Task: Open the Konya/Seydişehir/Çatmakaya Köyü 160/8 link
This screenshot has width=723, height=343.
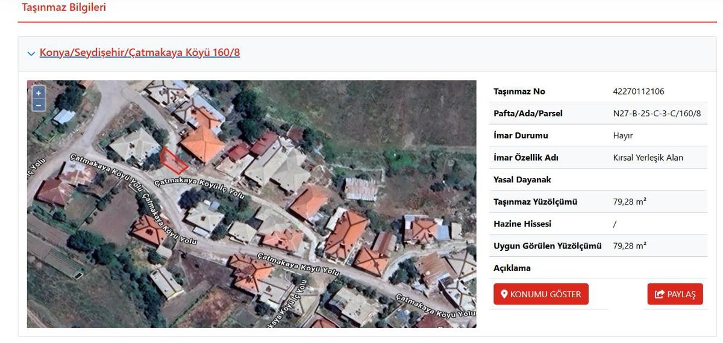Action: (140, 52)
